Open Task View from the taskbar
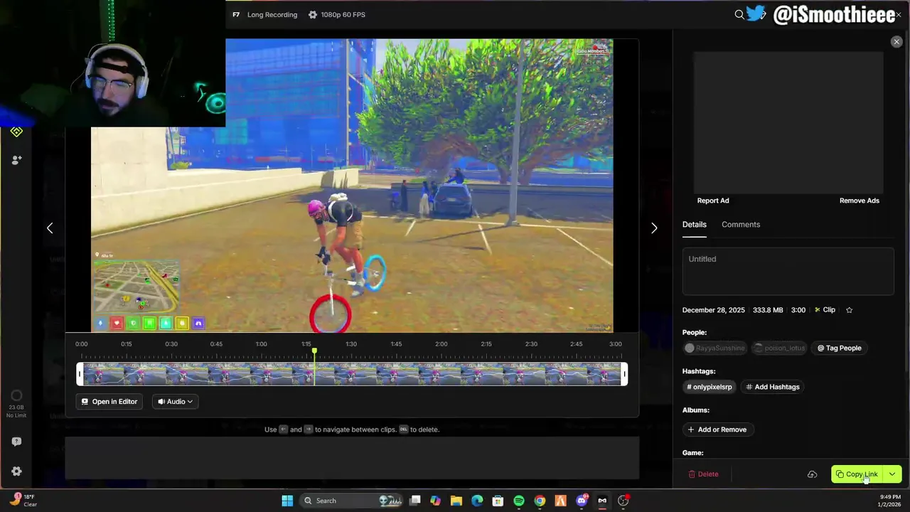Screen dimensions: 910x512 [x=415, y=501]
